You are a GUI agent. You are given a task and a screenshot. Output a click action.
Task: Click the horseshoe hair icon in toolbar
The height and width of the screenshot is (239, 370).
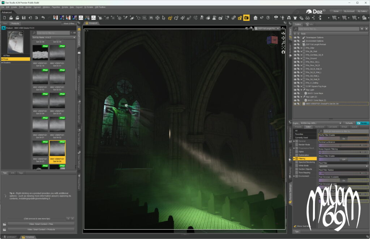click(x=289, y=18)
